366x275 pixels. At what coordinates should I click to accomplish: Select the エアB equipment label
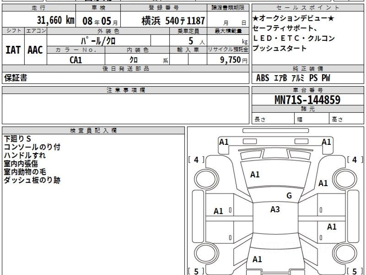(281, 78)
